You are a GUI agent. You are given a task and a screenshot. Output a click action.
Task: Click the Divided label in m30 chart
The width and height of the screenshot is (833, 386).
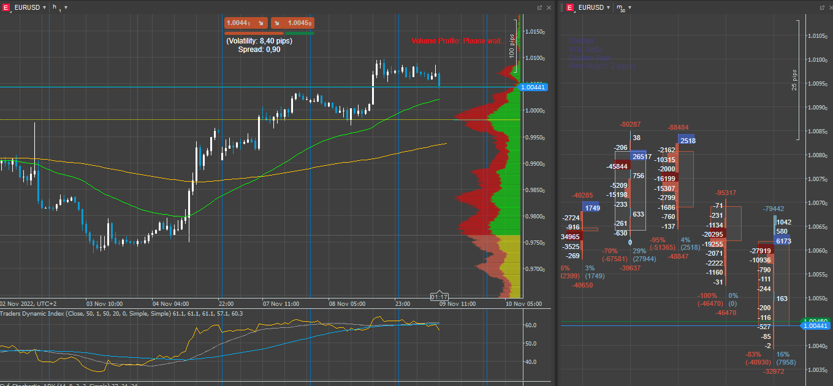[580, 40]
